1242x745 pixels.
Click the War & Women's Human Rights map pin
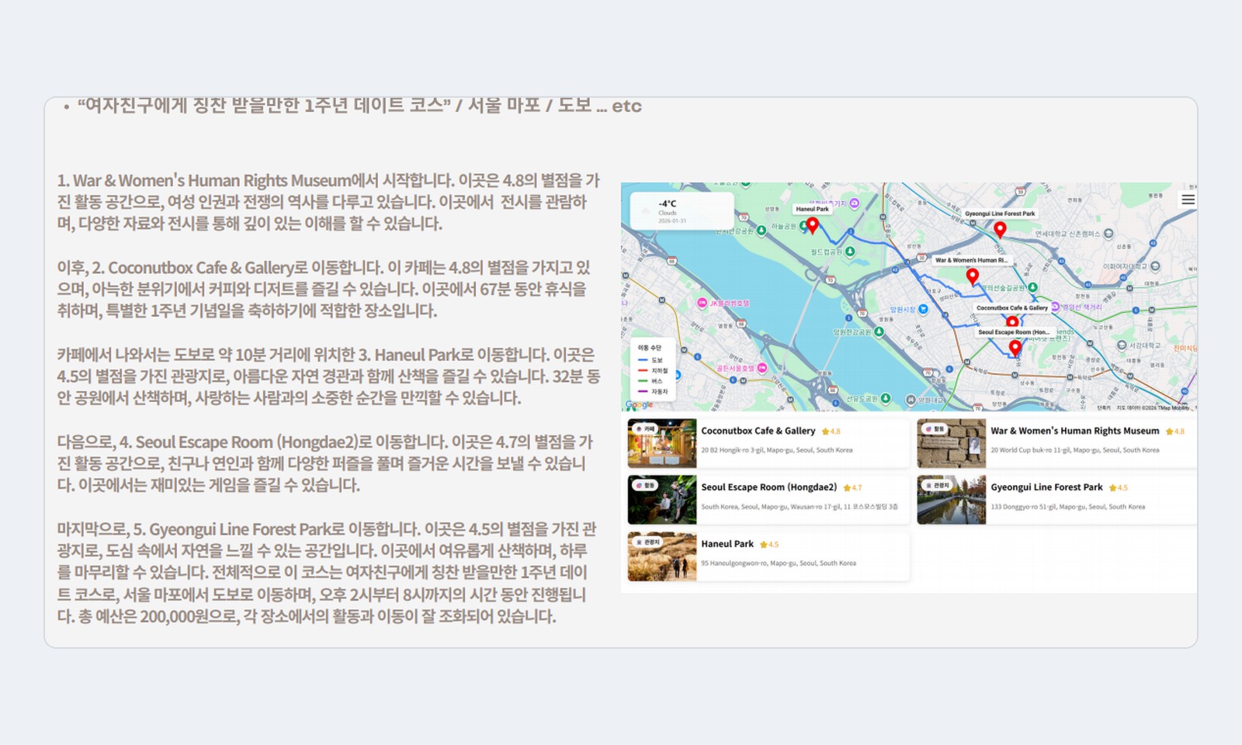tap(972, 276)
